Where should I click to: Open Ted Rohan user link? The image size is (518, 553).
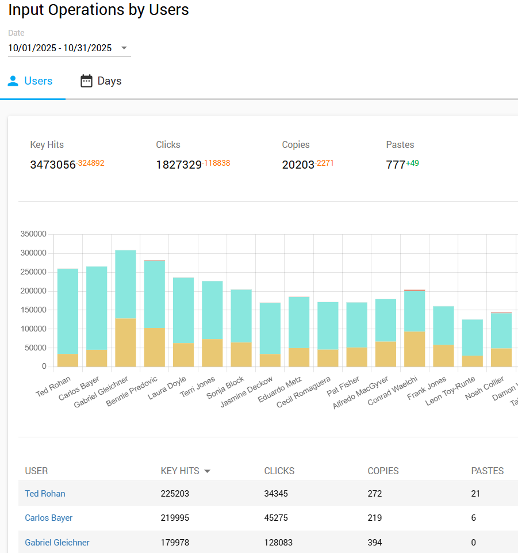pyautogui.click(x=45, y=494)
